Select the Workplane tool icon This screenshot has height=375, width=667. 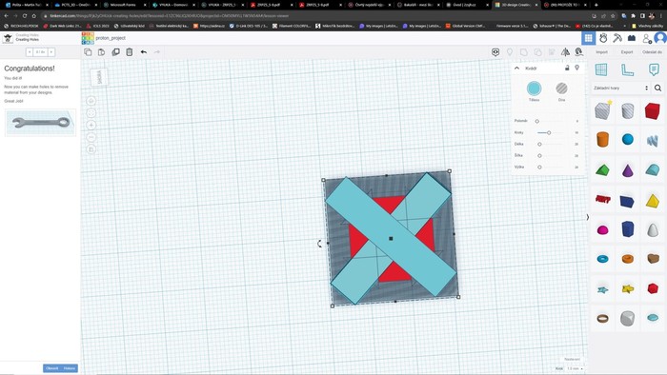tap(601, 69)
